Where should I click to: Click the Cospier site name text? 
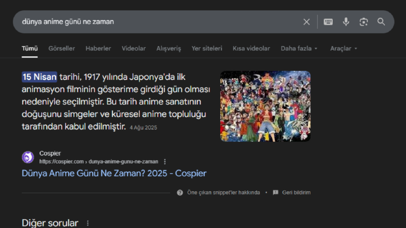50,153
